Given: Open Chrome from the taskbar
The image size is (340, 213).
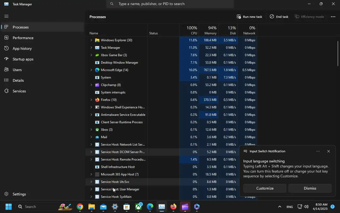Looking at the screenshot, I should click(80, 207).
